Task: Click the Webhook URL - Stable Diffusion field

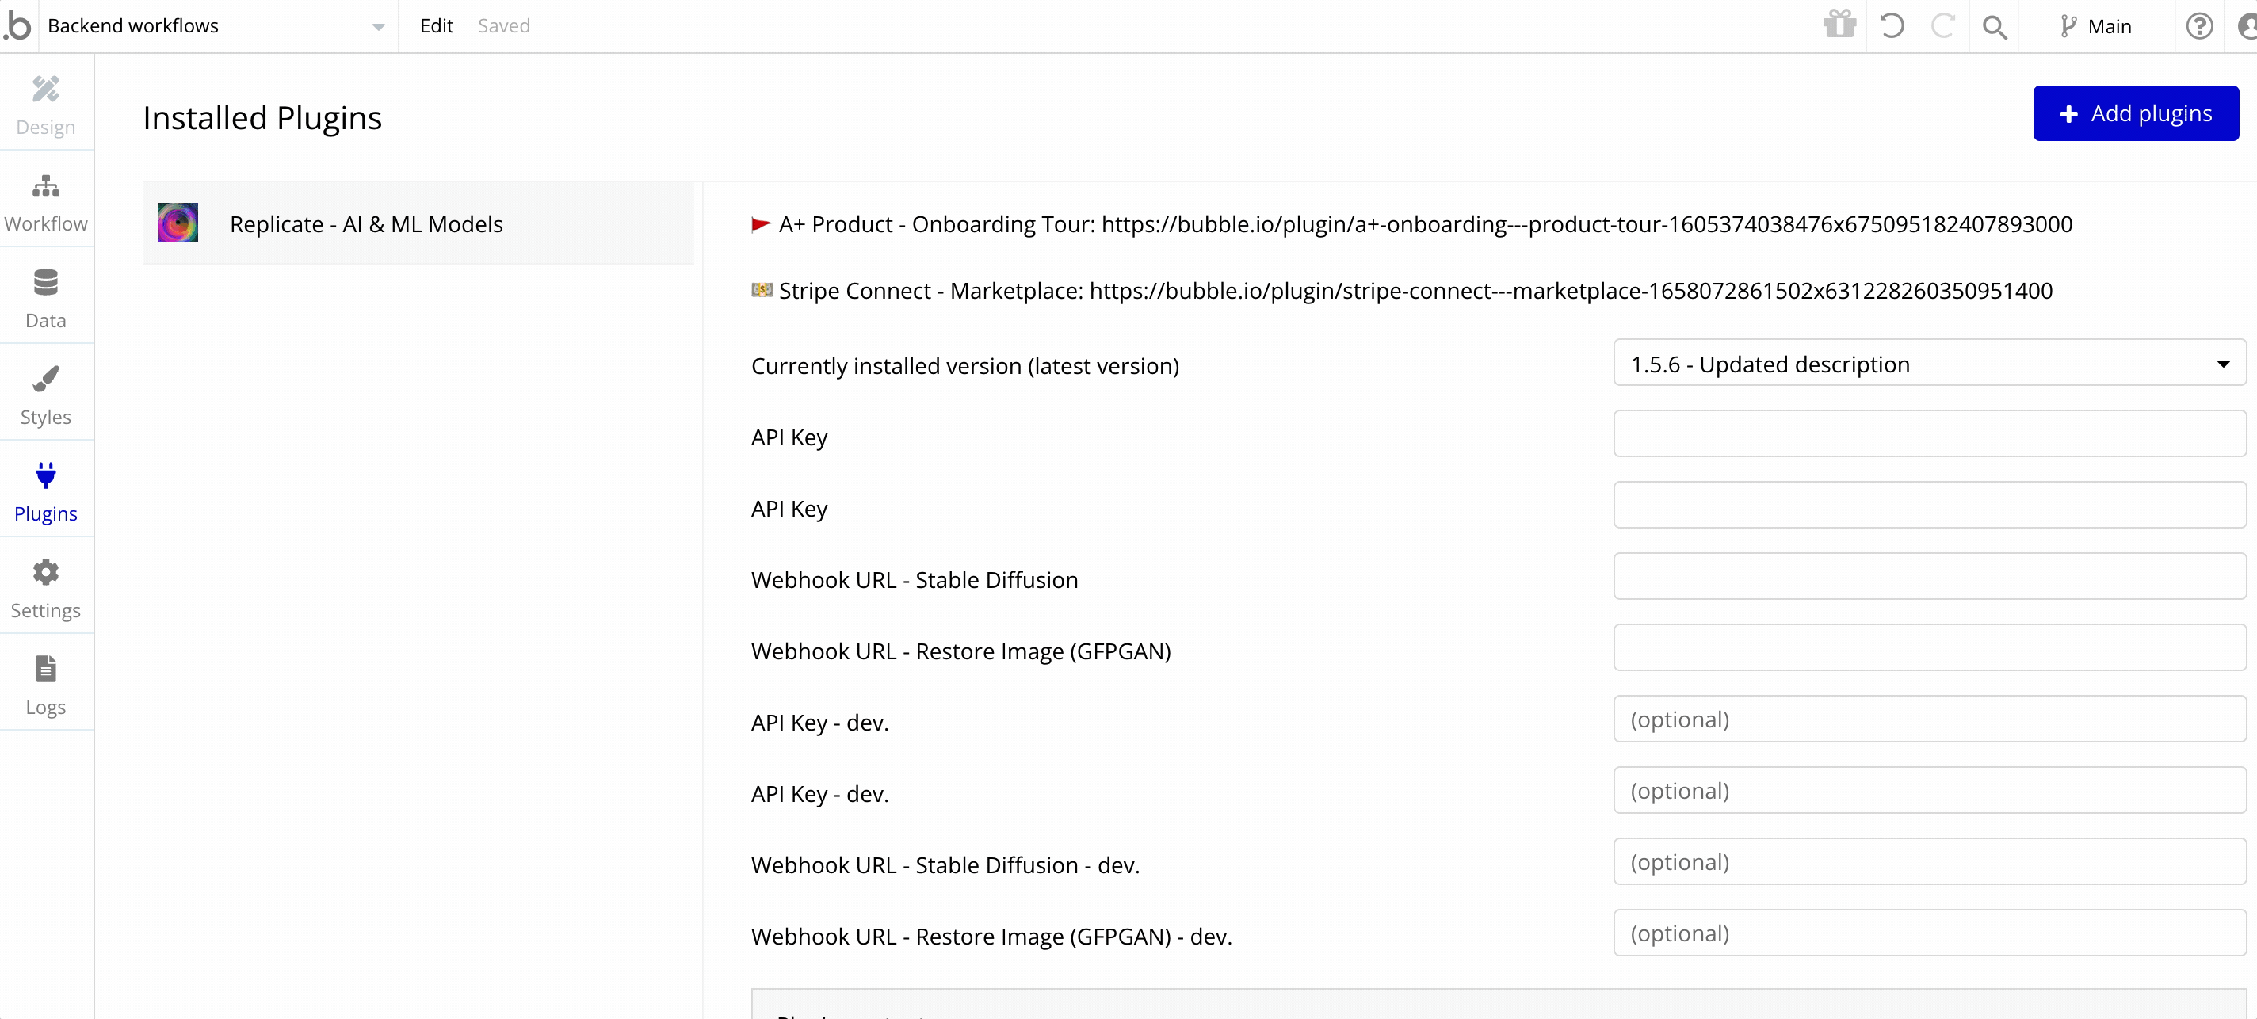Action: click(x=1928, y=577)
